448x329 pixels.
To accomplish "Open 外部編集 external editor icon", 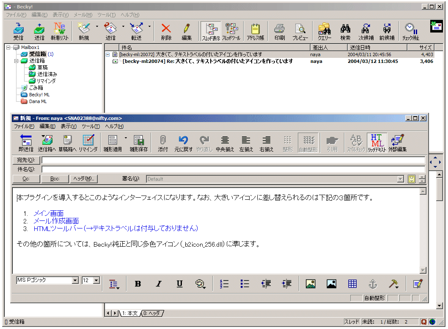I will pos(397,143).
